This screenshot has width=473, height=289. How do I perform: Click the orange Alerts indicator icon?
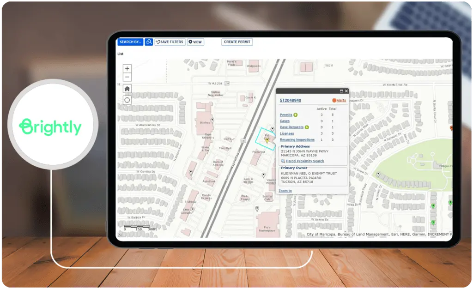pos(334,100)
